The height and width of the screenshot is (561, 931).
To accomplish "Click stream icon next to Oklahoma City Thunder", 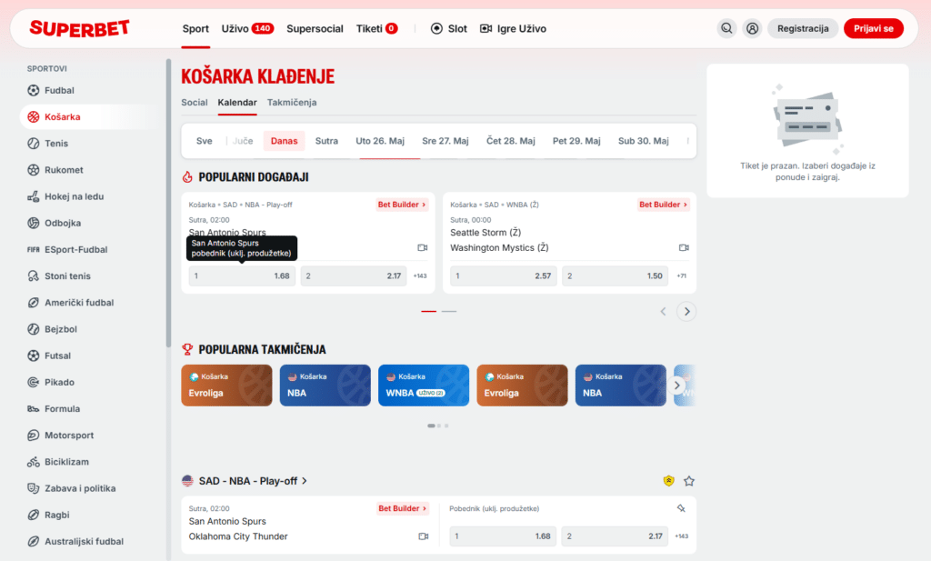I will (x=423, y=536).
